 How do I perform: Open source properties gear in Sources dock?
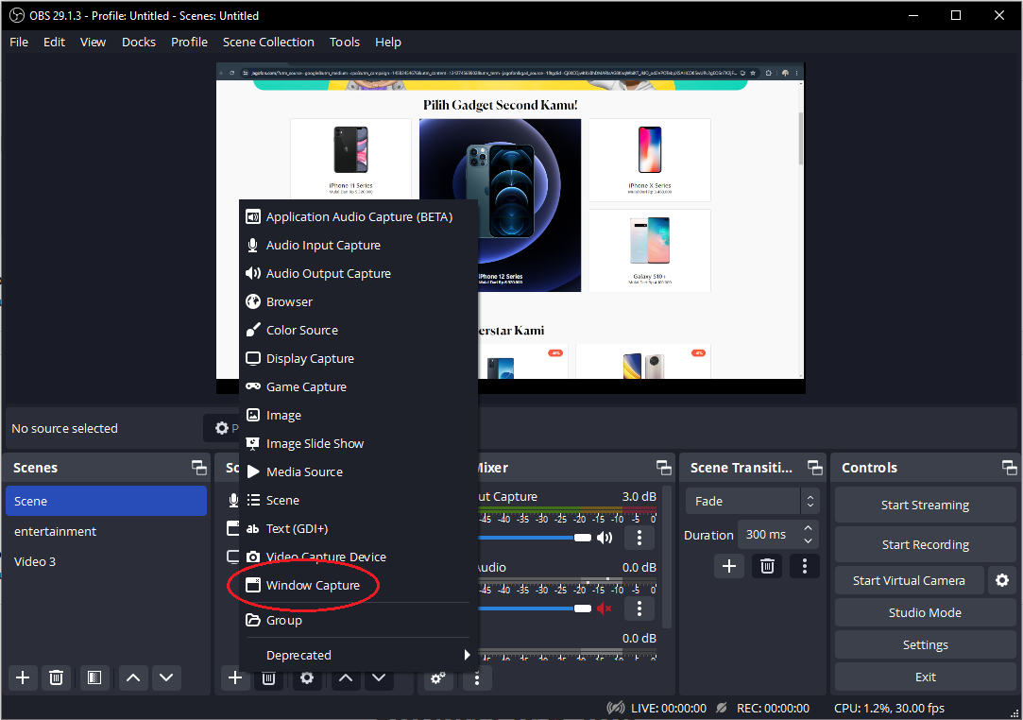click(x=307, y=677)
